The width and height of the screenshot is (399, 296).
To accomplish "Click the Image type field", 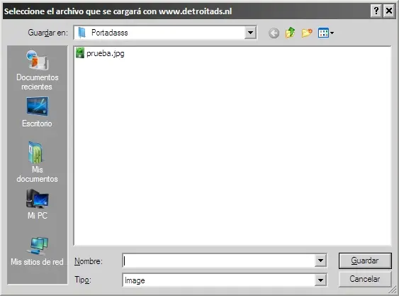I will pos(219,280).
